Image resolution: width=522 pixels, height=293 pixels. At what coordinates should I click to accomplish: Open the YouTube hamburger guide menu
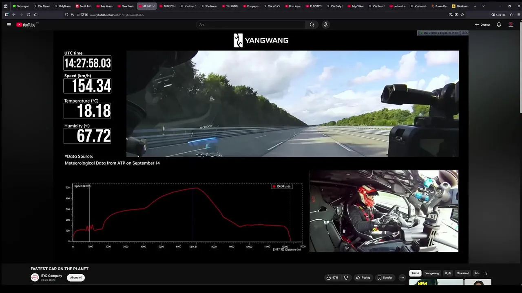[x=9, y=25]
